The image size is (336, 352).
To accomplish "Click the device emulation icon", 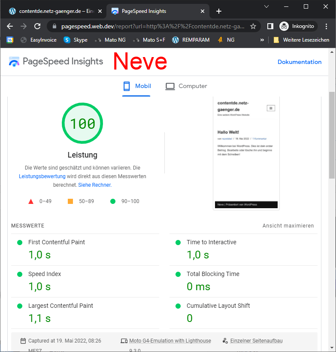I will click(x=124, y=341).
